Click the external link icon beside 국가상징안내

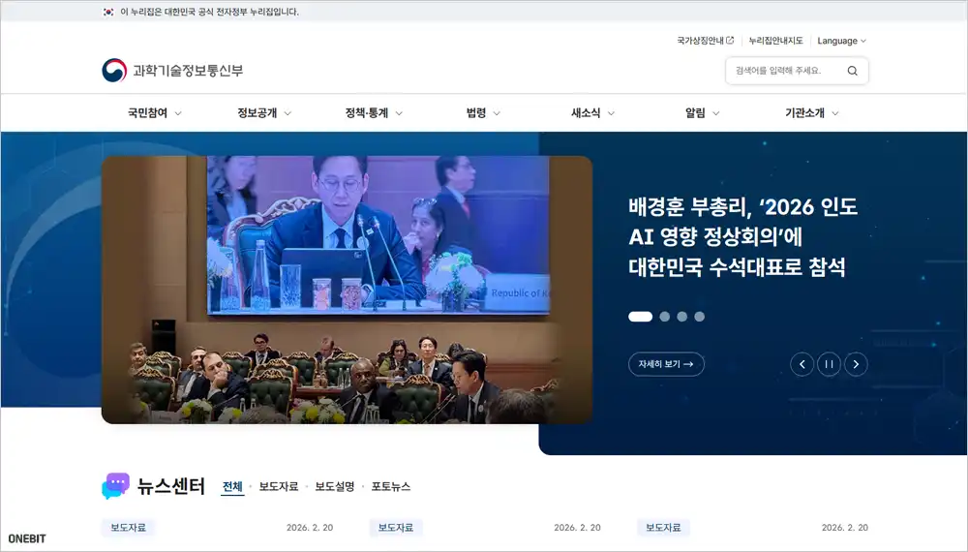click(x=730, y=41)
